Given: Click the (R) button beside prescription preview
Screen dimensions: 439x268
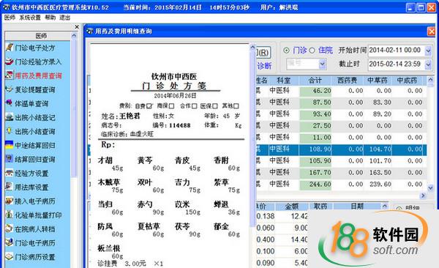Looking at the screenshot, I should click(263, 53).
